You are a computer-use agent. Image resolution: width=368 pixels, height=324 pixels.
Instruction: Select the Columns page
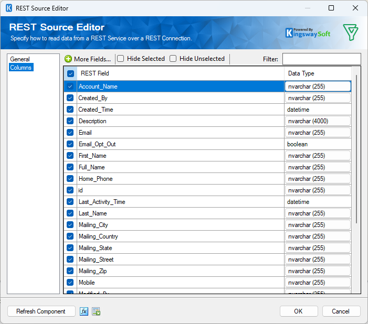[21, 67]
